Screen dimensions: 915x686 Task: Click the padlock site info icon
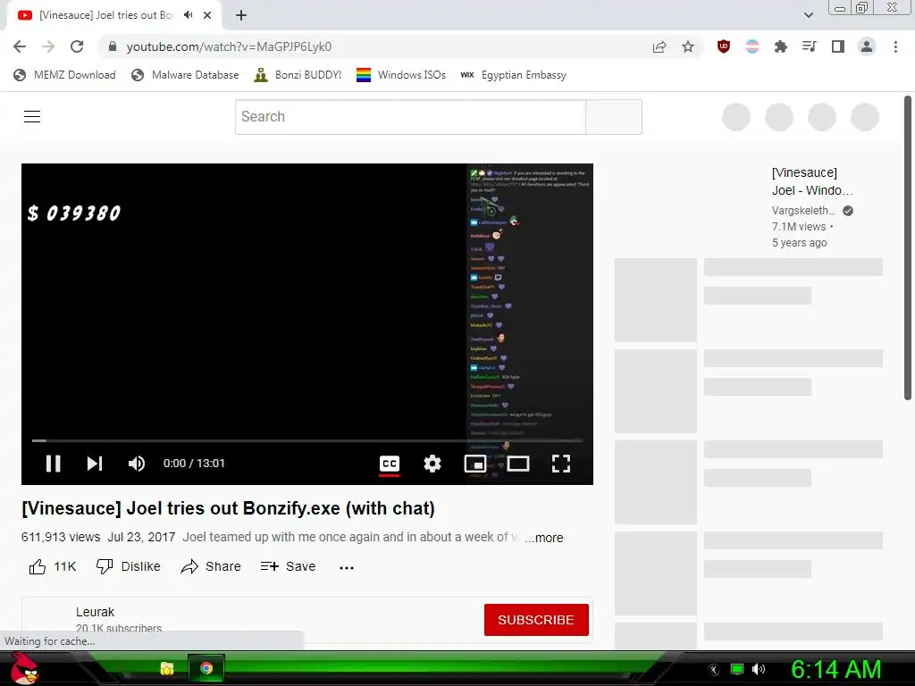(113, 46)
